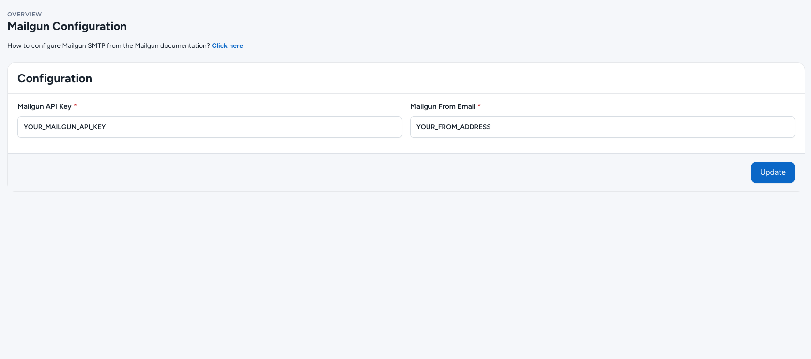Click the "OVERVIEW" text above the title
The width and height of the screenshot is (811, 359).
[25, 15]
